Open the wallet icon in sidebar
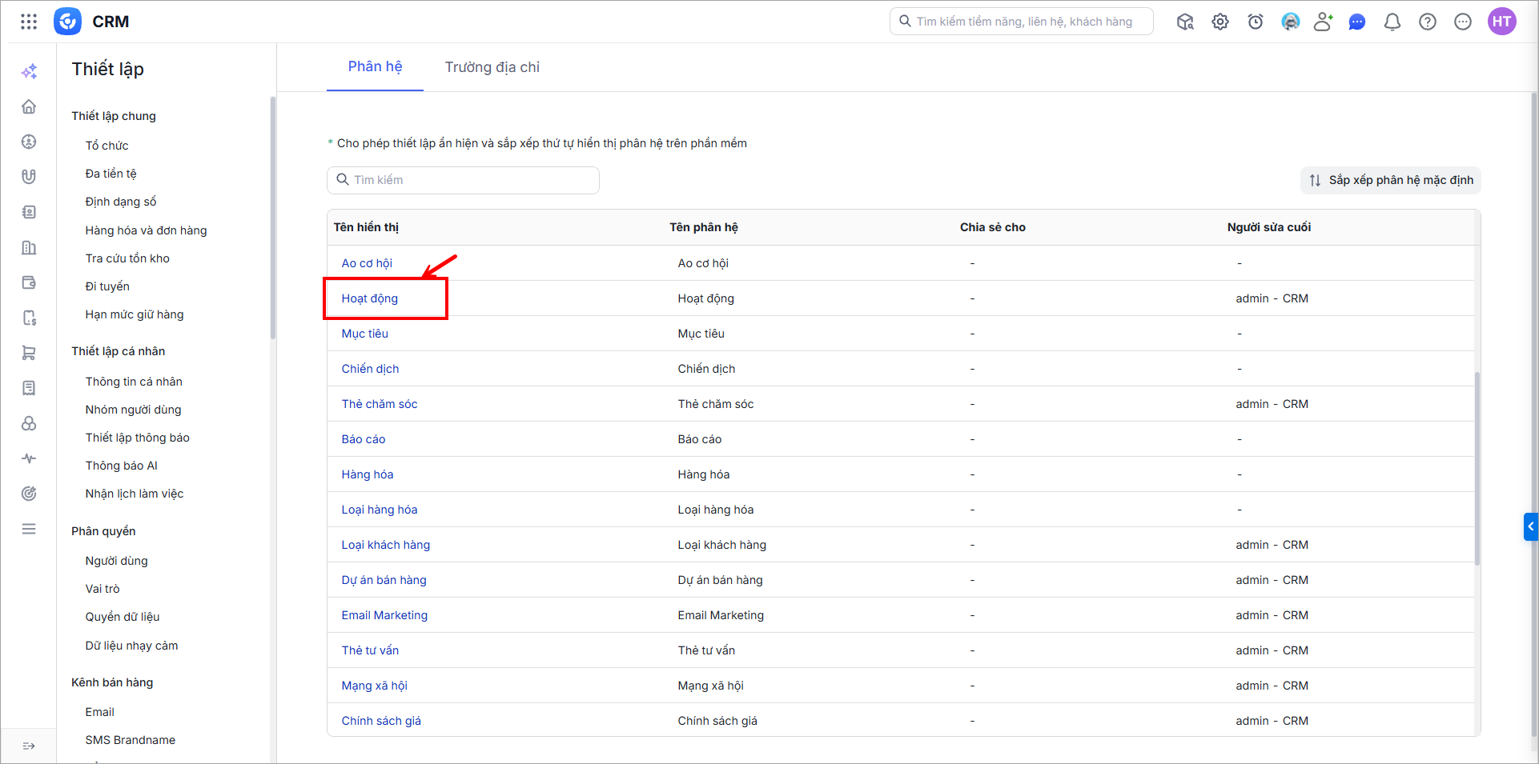The height and width of the screenshot is (764, 1539). point(29,282)
